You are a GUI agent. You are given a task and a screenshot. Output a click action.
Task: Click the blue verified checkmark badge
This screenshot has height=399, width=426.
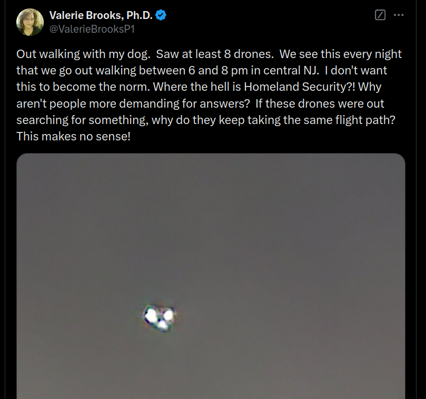(x=161, y=15)
